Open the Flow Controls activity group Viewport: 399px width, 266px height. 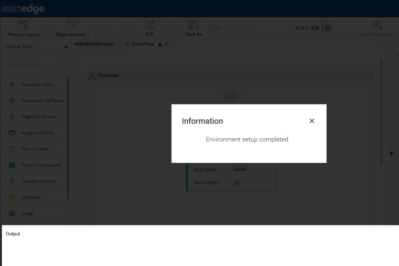[x=35, y=149]
